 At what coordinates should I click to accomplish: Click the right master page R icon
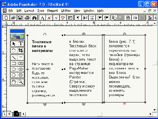[x=9, y=114]
